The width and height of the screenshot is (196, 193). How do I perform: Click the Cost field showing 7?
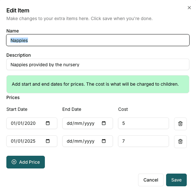tap(143, 141)
